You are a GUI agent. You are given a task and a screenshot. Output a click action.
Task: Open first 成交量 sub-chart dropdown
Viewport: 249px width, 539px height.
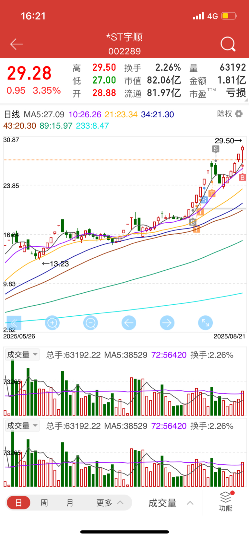pos(22,355)
